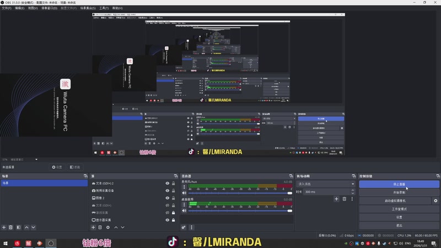Unlock the 显示器采集 source
Image resolution: width=441 pixels, height=248 pixels.
point(174,220)
